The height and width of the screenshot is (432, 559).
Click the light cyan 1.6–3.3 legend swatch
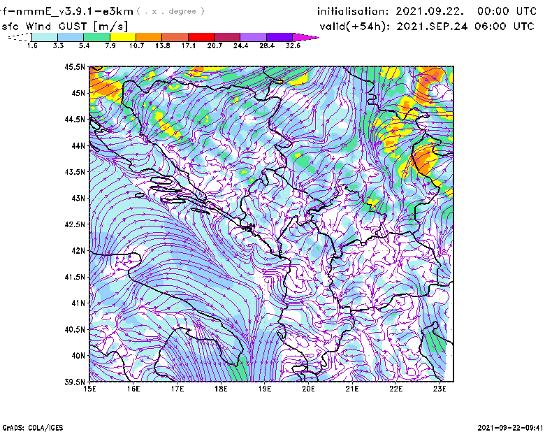[x=45, y=37]
